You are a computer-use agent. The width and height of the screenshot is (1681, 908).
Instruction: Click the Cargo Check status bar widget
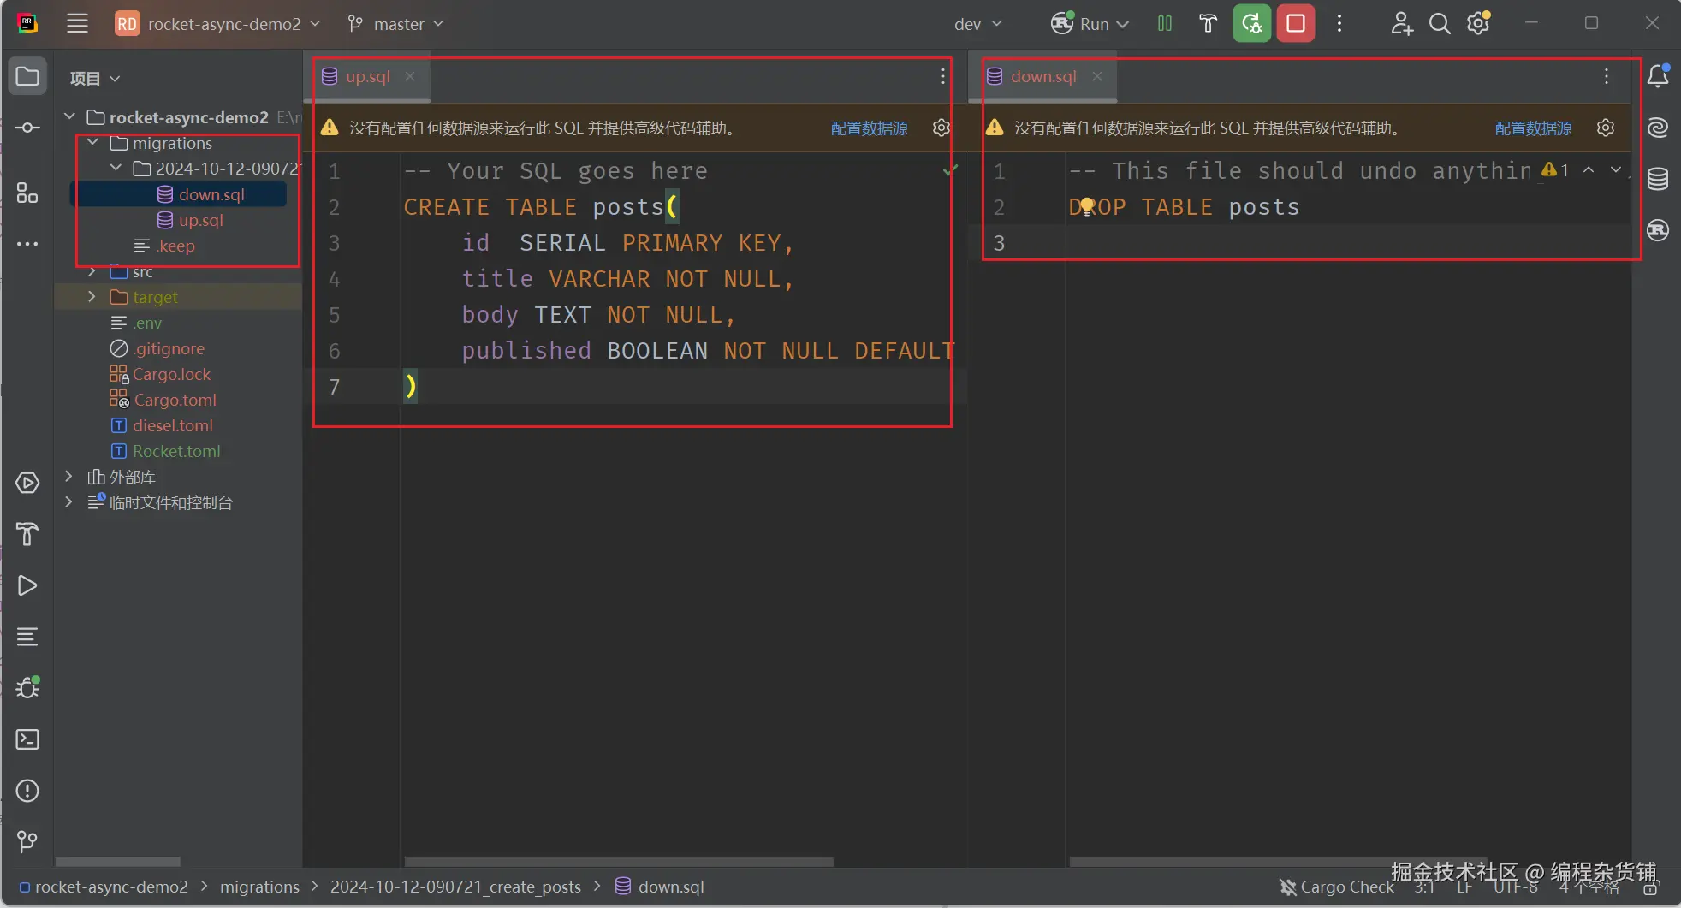pyautogui.click(x=1336, y=887)
